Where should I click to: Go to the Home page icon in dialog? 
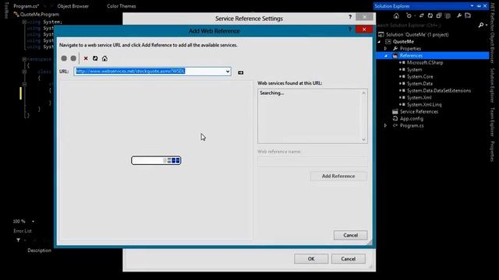tap(104, 58)
